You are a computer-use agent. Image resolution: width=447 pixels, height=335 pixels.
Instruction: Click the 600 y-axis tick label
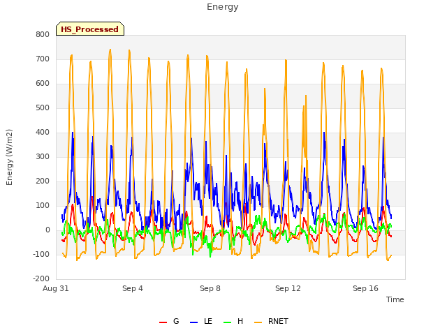(43, 84)
